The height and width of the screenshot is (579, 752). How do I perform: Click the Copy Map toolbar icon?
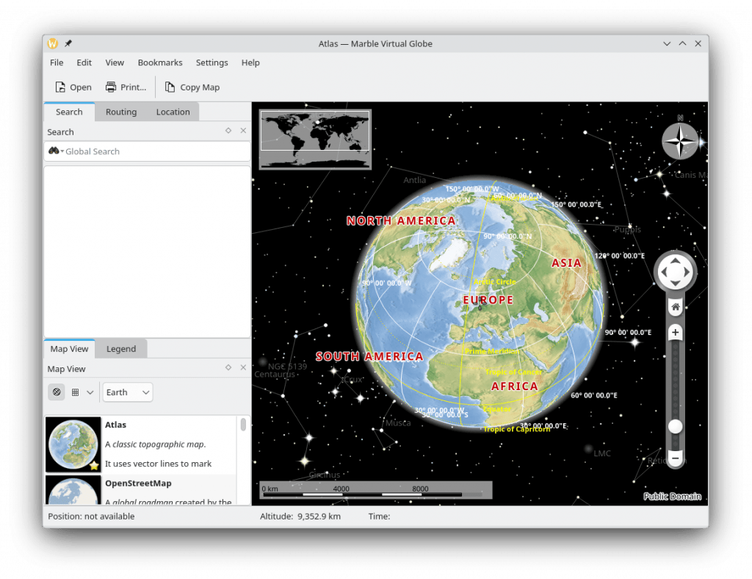click(x=168, y=87)
